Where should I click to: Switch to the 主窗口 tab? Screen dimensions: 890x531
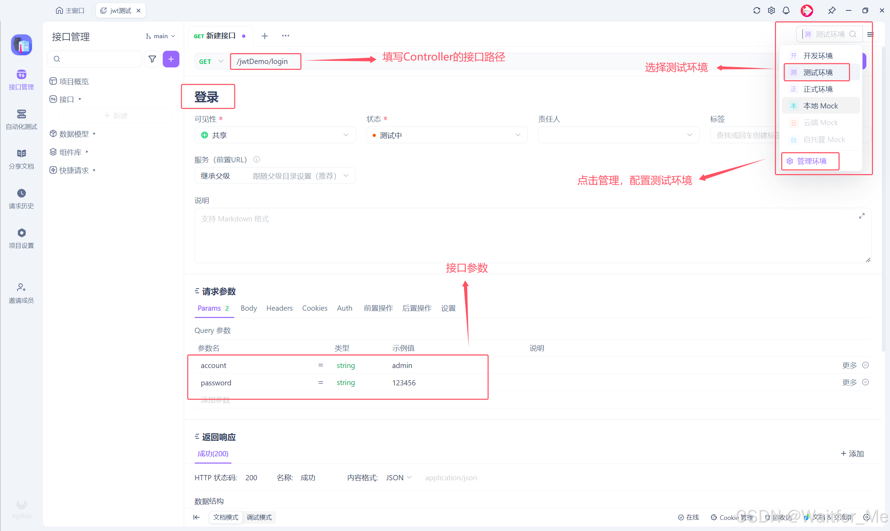[x=71, y=11]
